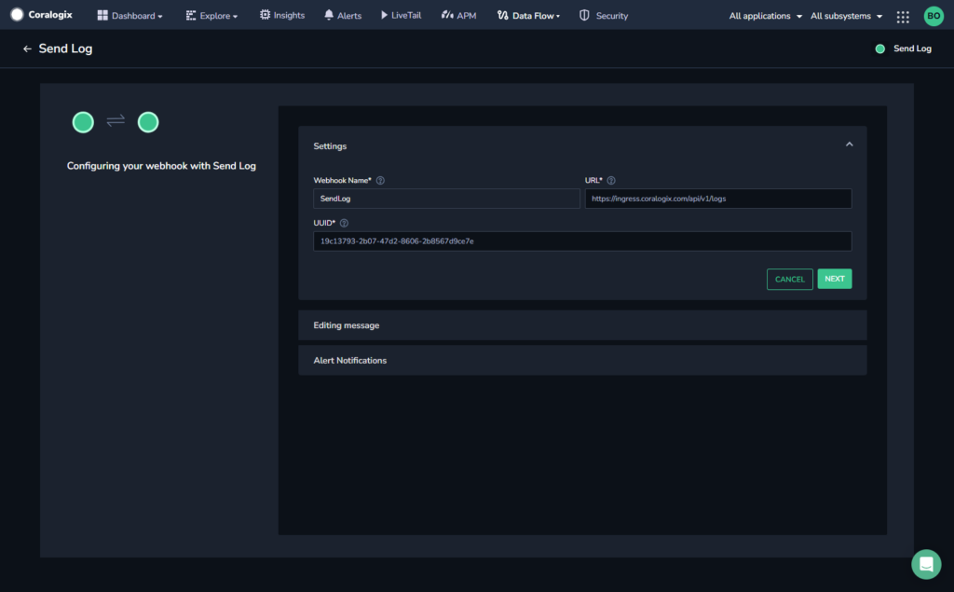Click the Dashboard grid icon
This screenshot has height=592, width=954.
pyautogui.click(x=102, y=15)
